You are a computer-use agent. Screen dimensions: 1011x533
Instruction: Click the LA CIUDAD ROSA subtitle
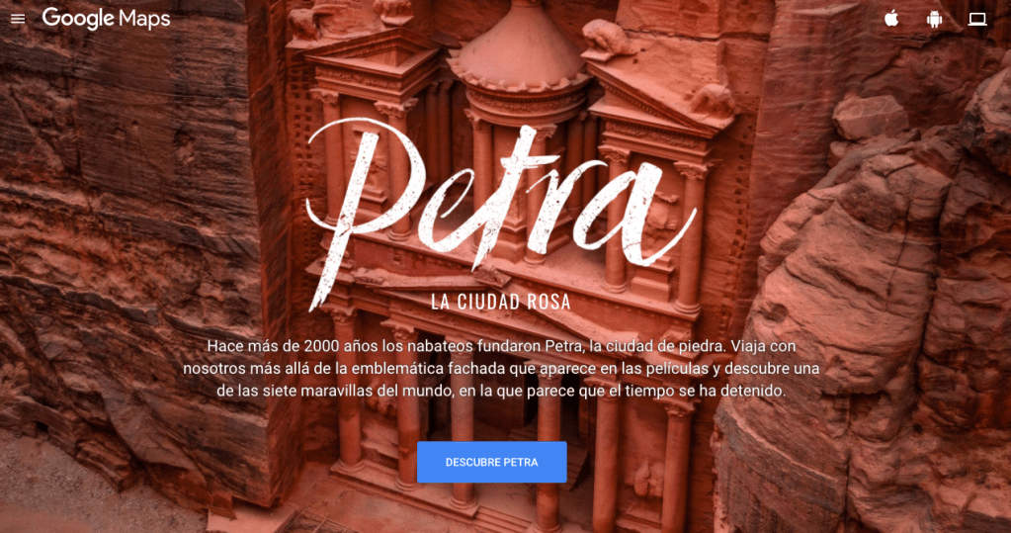point(501,302)
